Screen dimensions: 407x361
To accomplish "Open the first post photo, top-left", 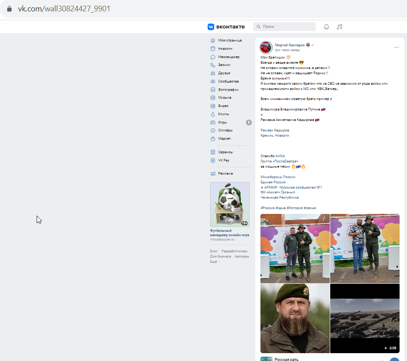I will [x=295, y=248].
